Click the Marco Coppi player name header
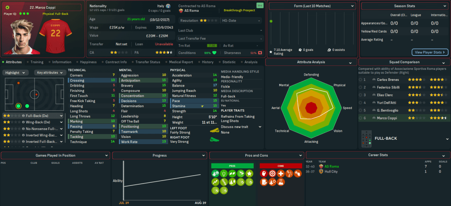Viewport: 451px width, 206px height. pos(42,7)
